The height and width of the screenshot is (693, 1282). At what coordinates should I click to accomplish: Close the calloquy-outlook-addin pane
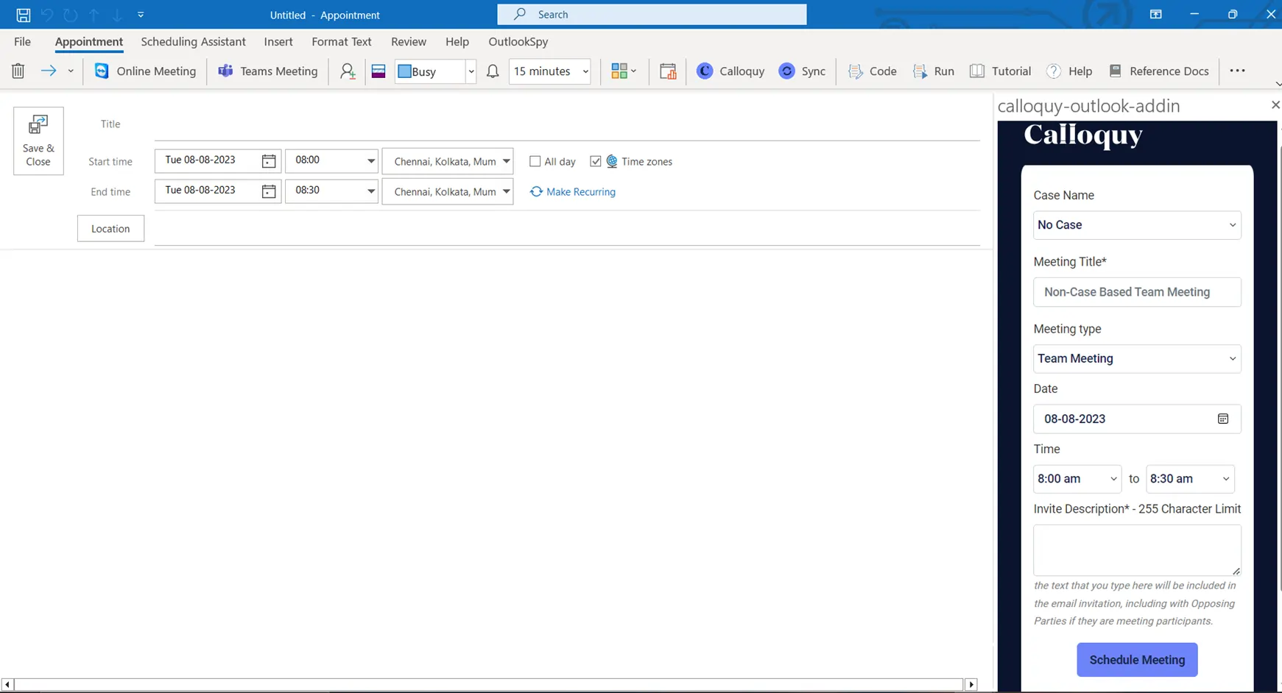click(x=1275, y=105)
